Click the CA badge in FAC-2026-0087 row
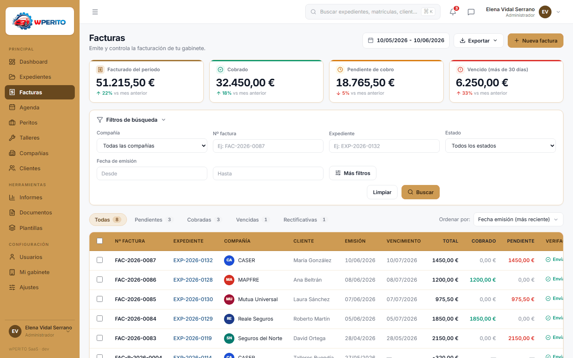The height and width of the screenshot is (358, 573). tap(229, 261)
